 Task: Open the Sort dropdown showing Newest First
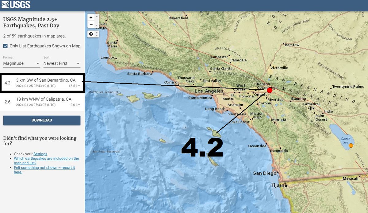pyautogui.click(x=61, y=63)
